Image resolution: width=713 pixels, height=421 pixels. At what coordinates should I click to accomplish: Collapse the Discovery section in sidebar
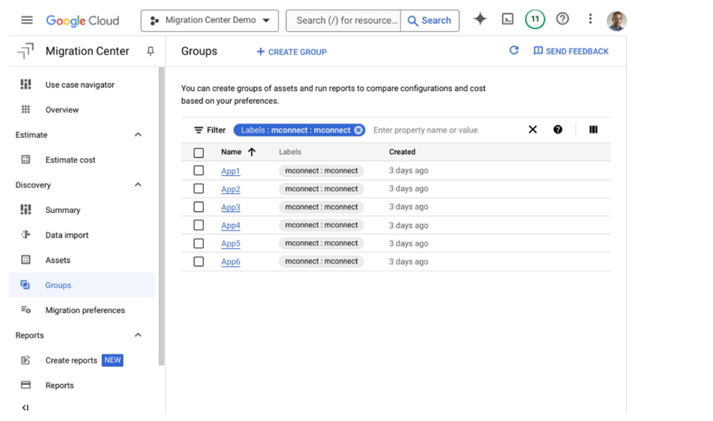pyautogui.click(x=138, y=185)
